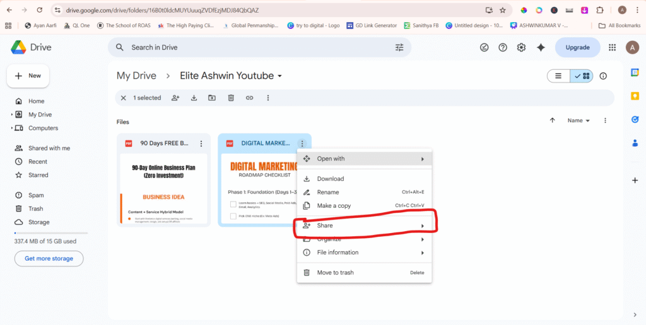Open Drive settings gear icon
The image size is (646, 325).
[521, 47]
